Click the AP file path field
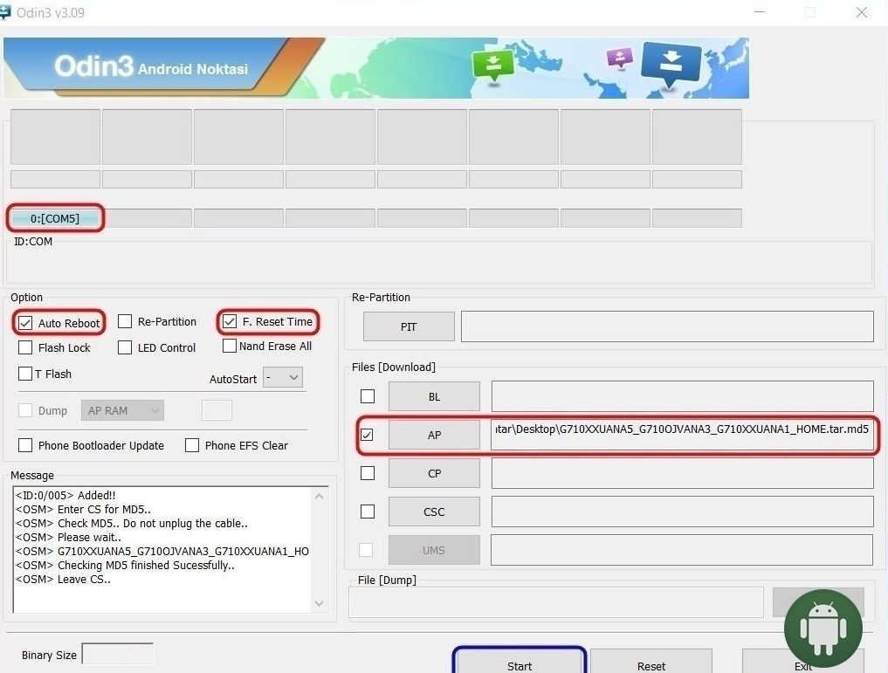 pos(683,434)
